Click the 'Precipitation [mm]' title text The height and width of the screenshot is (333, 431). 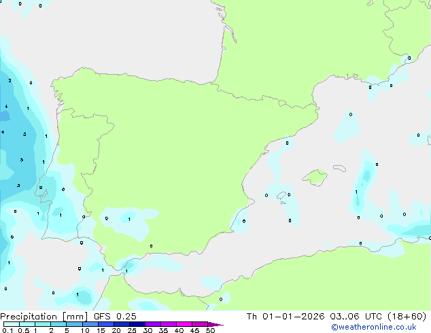[44, 317]
